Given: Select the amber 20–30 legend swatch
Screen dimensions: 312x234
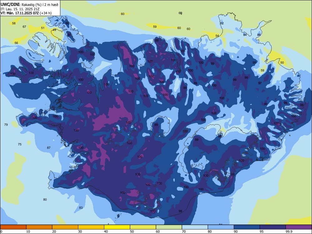Looking at the screenshot, I should pyautogui.click(x=65, y=227).
